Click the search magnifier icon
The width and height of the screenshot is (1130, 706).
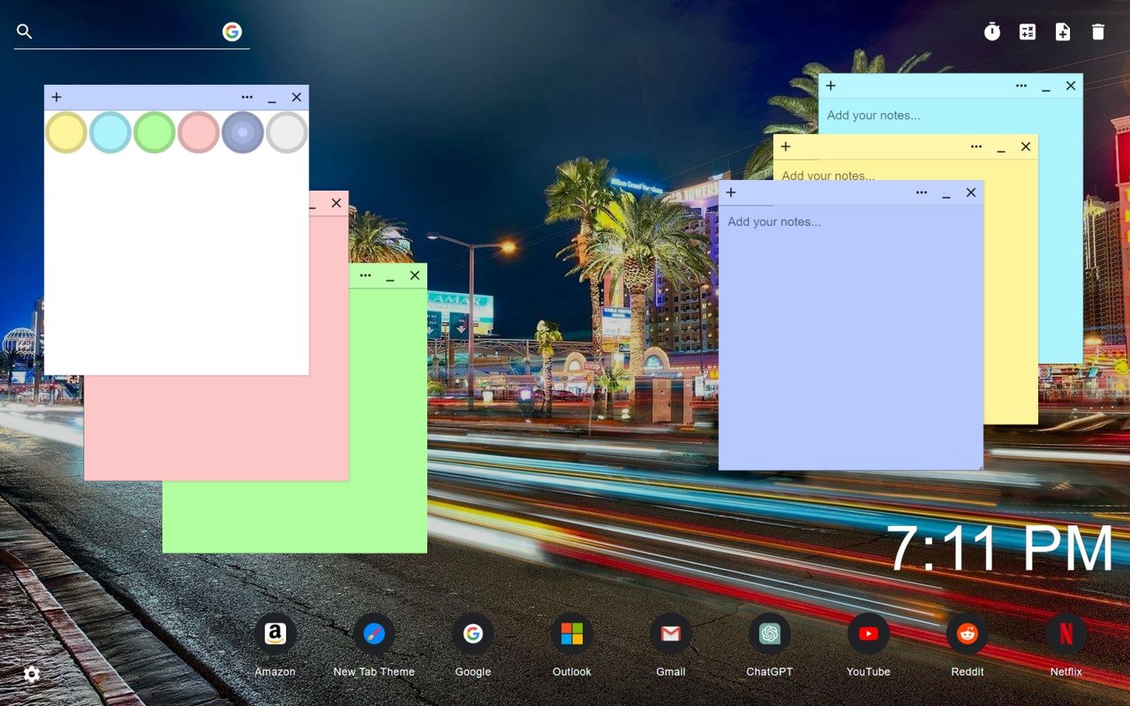click(25, 32)
